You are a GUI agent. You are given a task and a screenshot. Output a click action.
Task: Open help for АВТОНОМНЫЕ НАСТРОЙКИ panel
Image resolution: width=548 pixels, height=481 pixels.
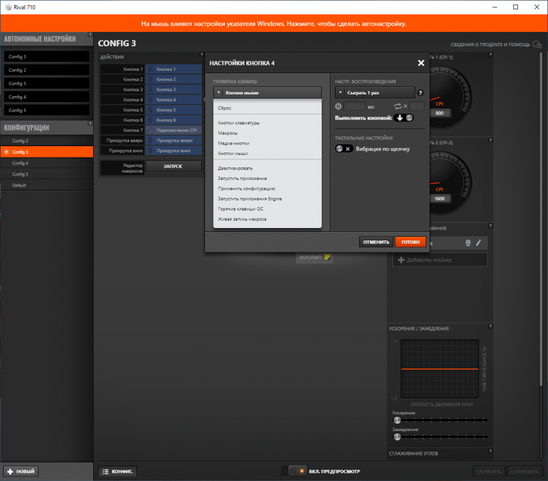click(x=90, y=34)
